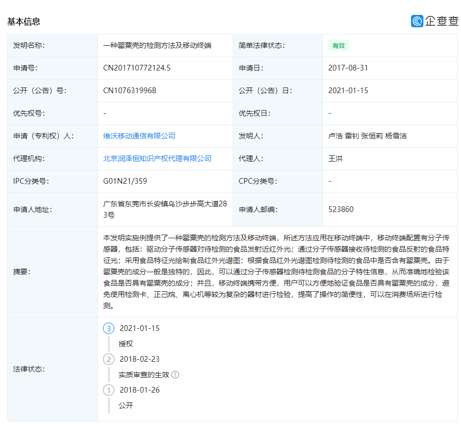Screen dimensions: 461x424
Task: Click the green 有效 status badge
Action: click(338, 45)
